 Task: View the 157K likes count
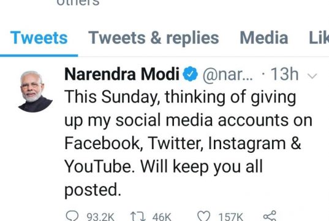click(230, 217)
